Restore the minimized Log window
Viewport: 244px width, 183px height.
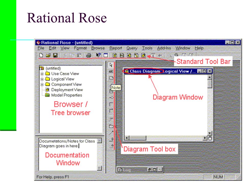tap(149, 170)
